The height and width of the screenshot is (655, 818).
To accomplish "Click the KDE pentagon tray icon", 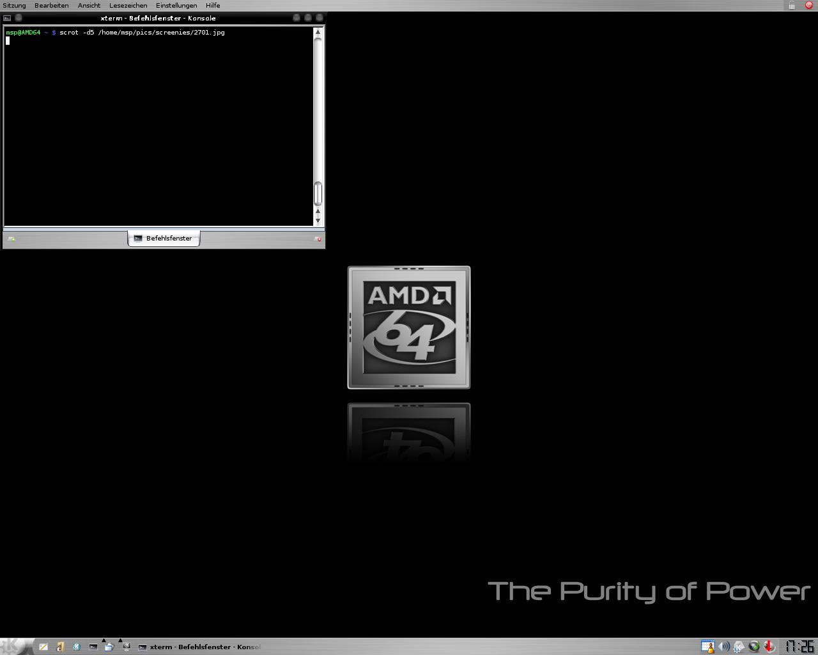I will click(739, 647).
